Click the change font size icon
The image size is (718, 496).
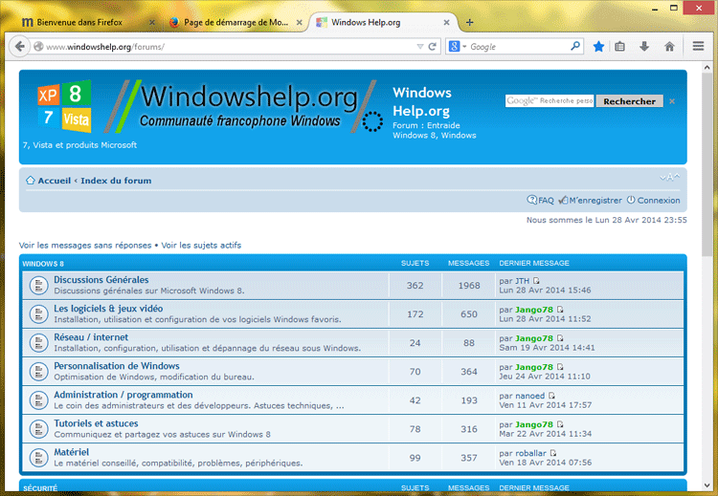click(670, 178)
